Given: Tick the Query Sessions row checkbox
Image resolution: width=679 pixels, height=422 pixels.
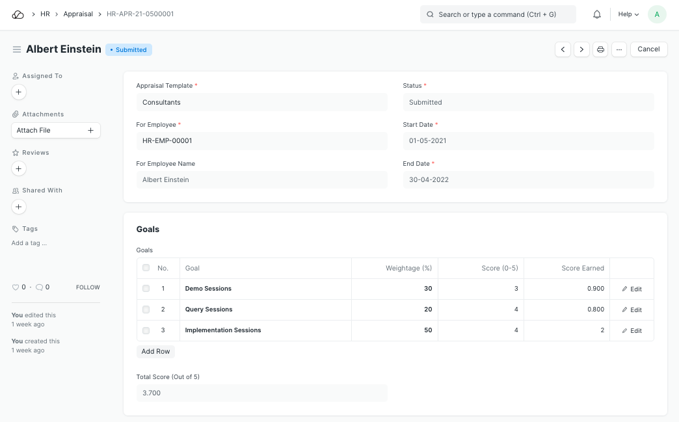Looking at the screenshot, I should click(146, 310).
